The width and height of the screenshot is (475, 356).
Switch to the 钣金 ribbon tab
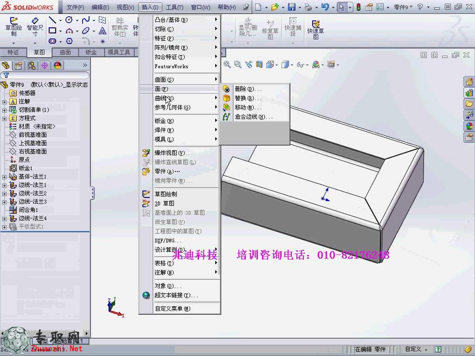pos(91,52)
